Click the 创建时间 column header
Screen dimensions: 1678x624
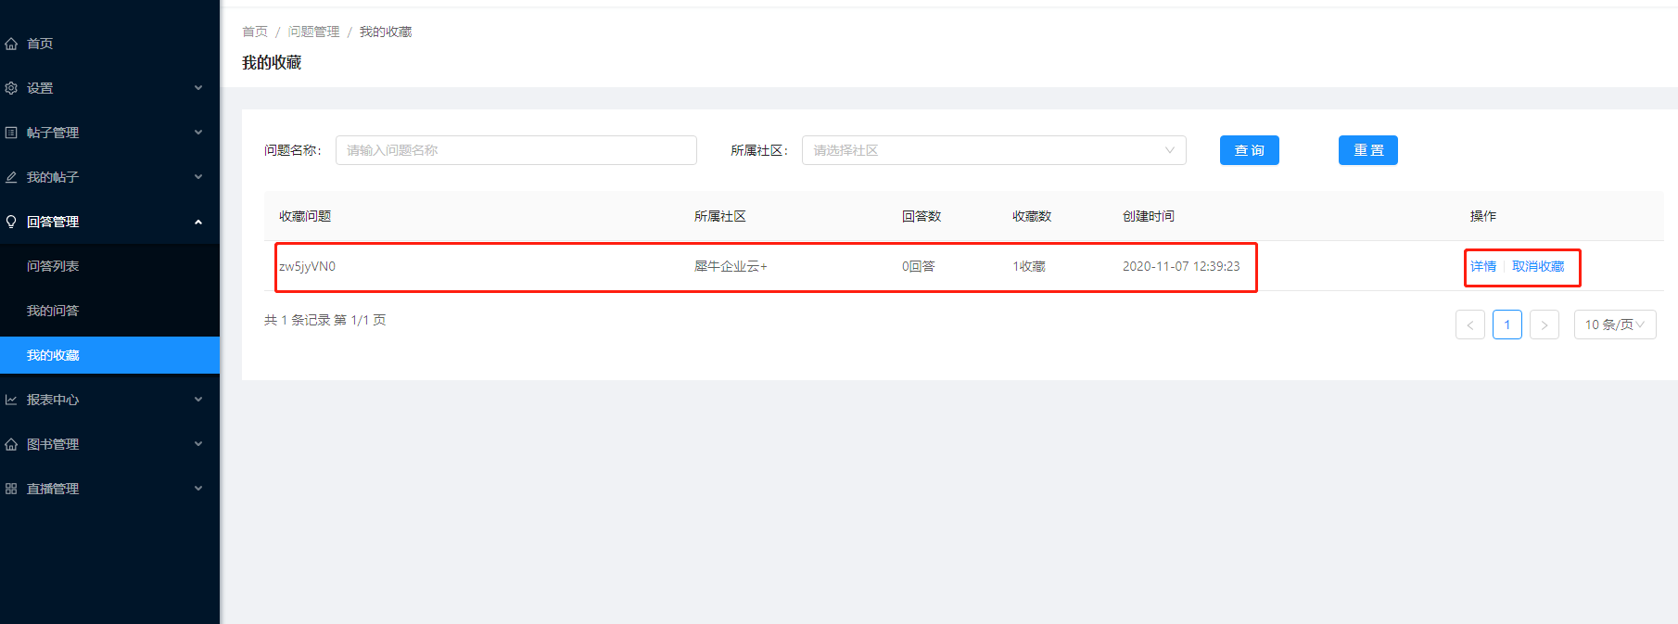1149,216
